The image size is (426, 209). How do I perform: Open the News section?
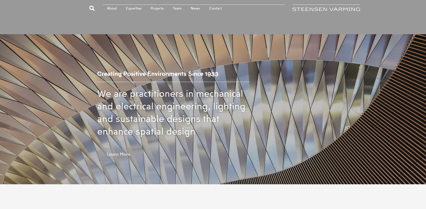click(195, 9)
